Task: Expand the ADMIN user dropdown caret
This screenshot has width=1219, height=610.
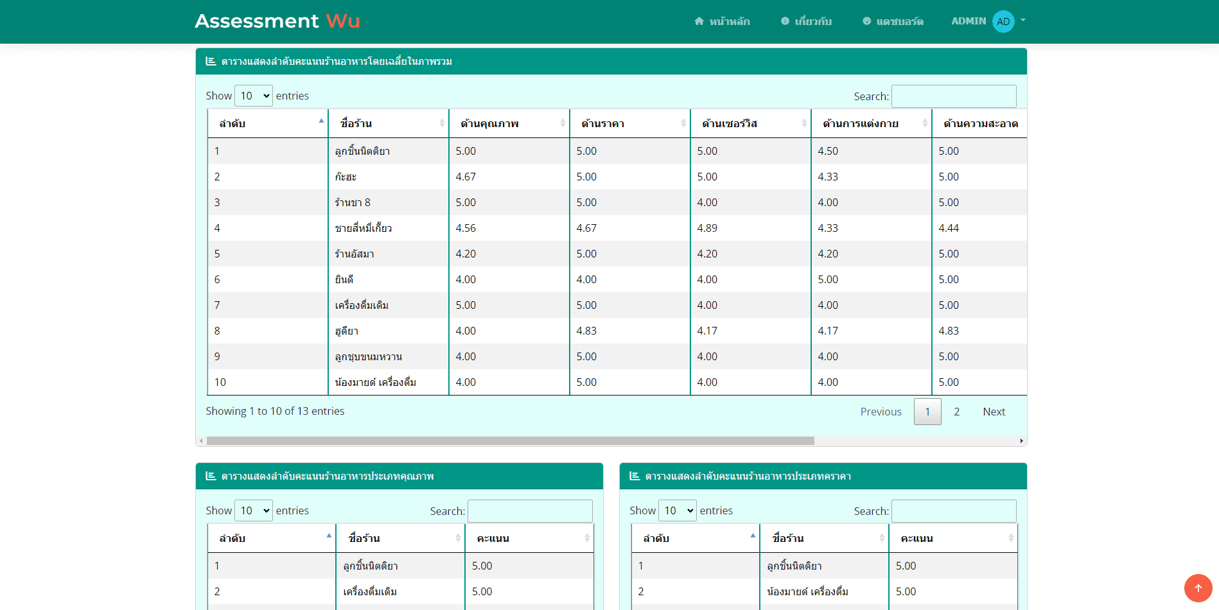Action: click(x=1023, y=21)
